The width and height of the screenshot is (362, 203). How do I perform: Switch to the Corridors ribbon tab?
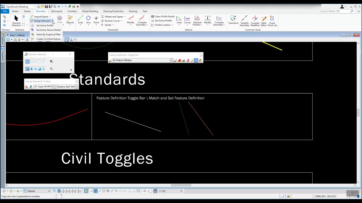click(72, 11)
